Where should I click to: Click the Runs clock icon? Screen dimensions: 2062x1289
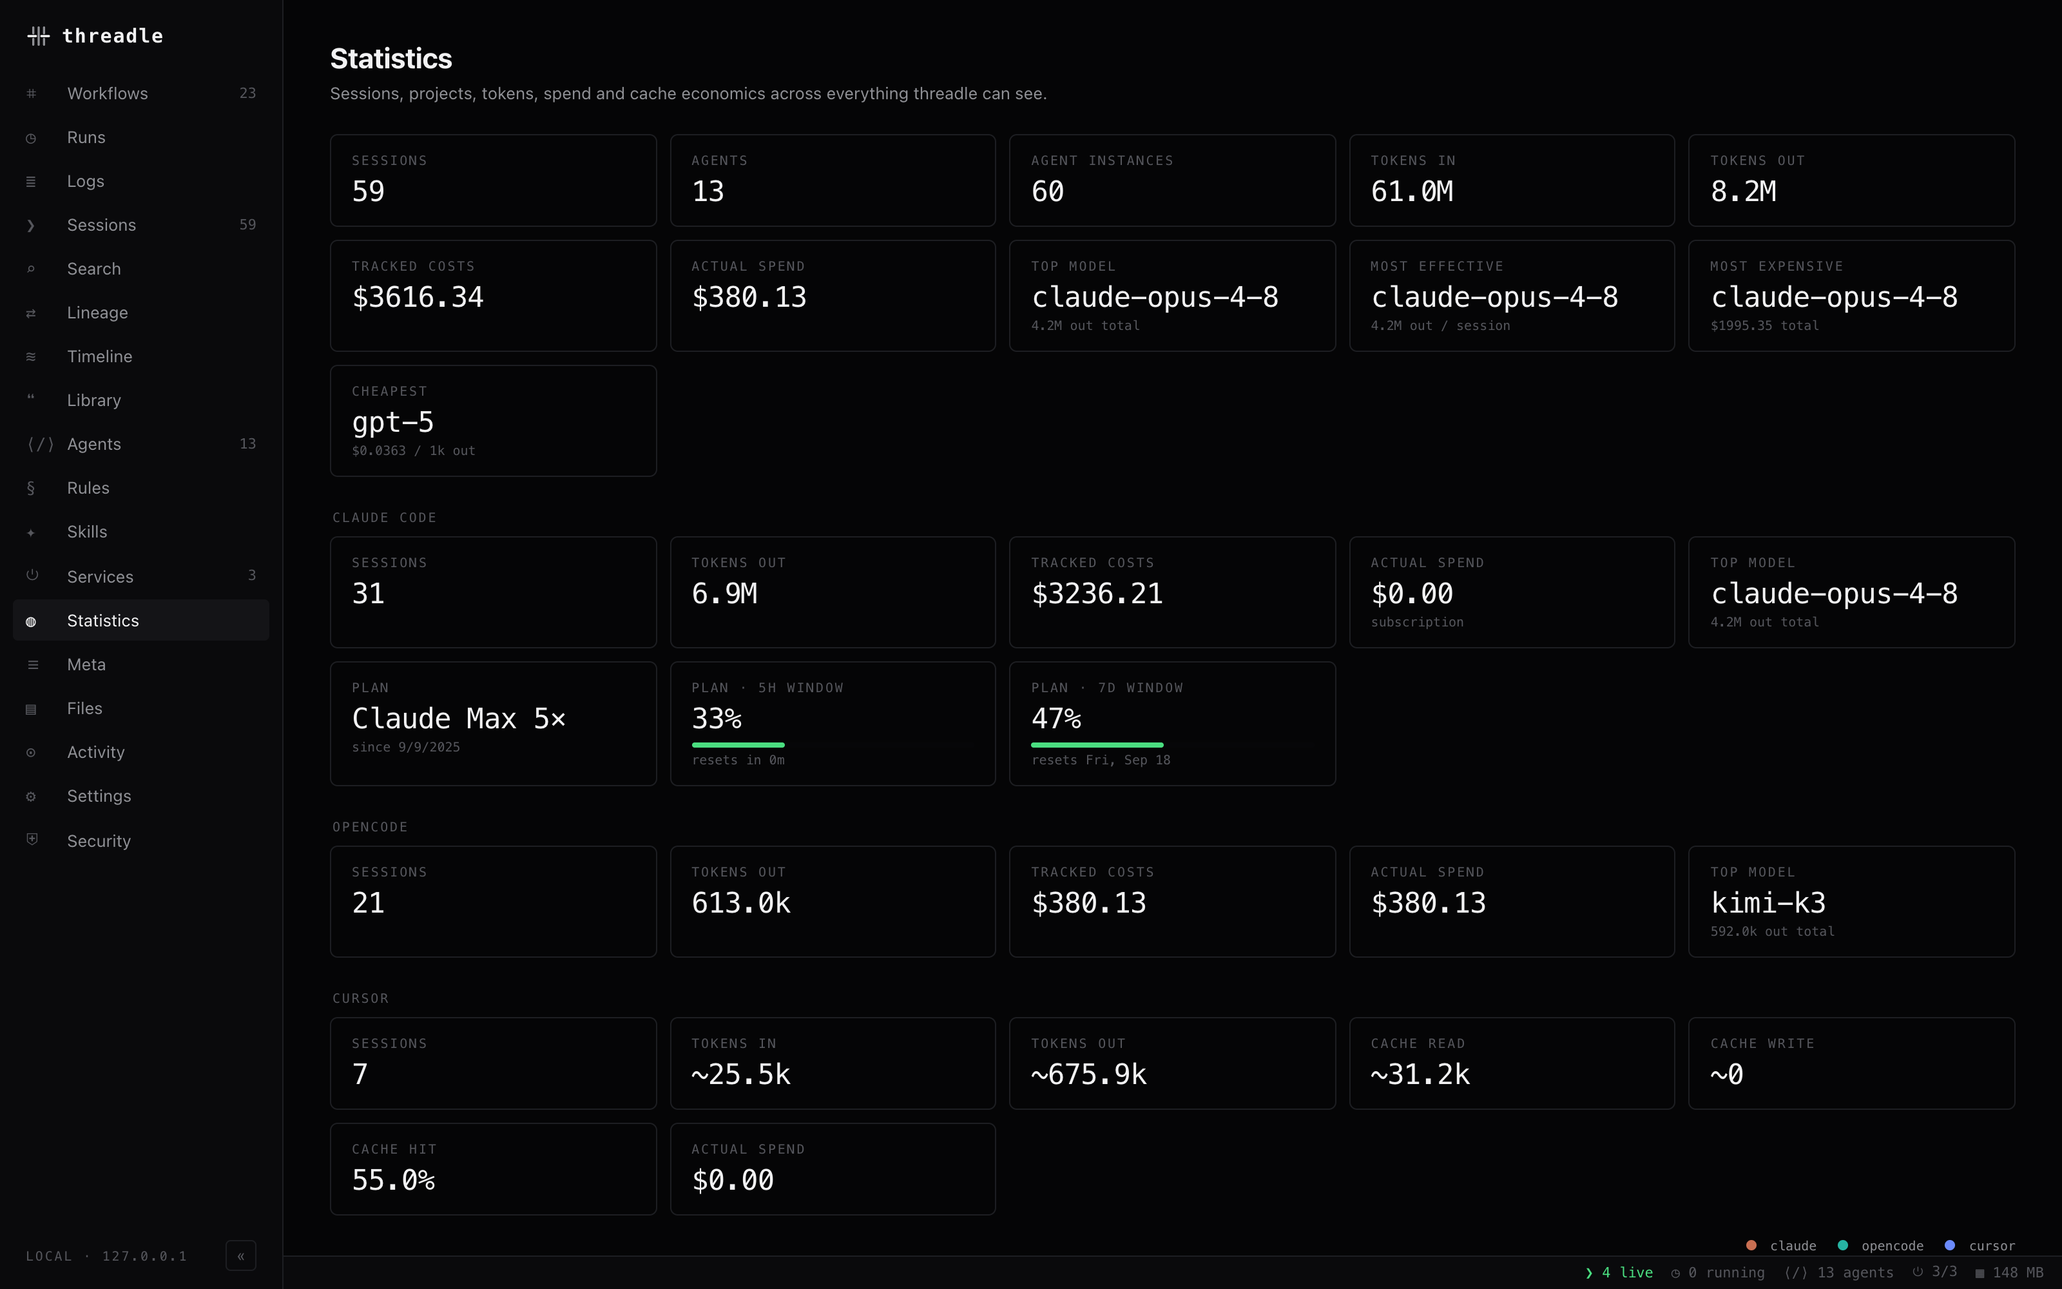click(x=32, y=138)
